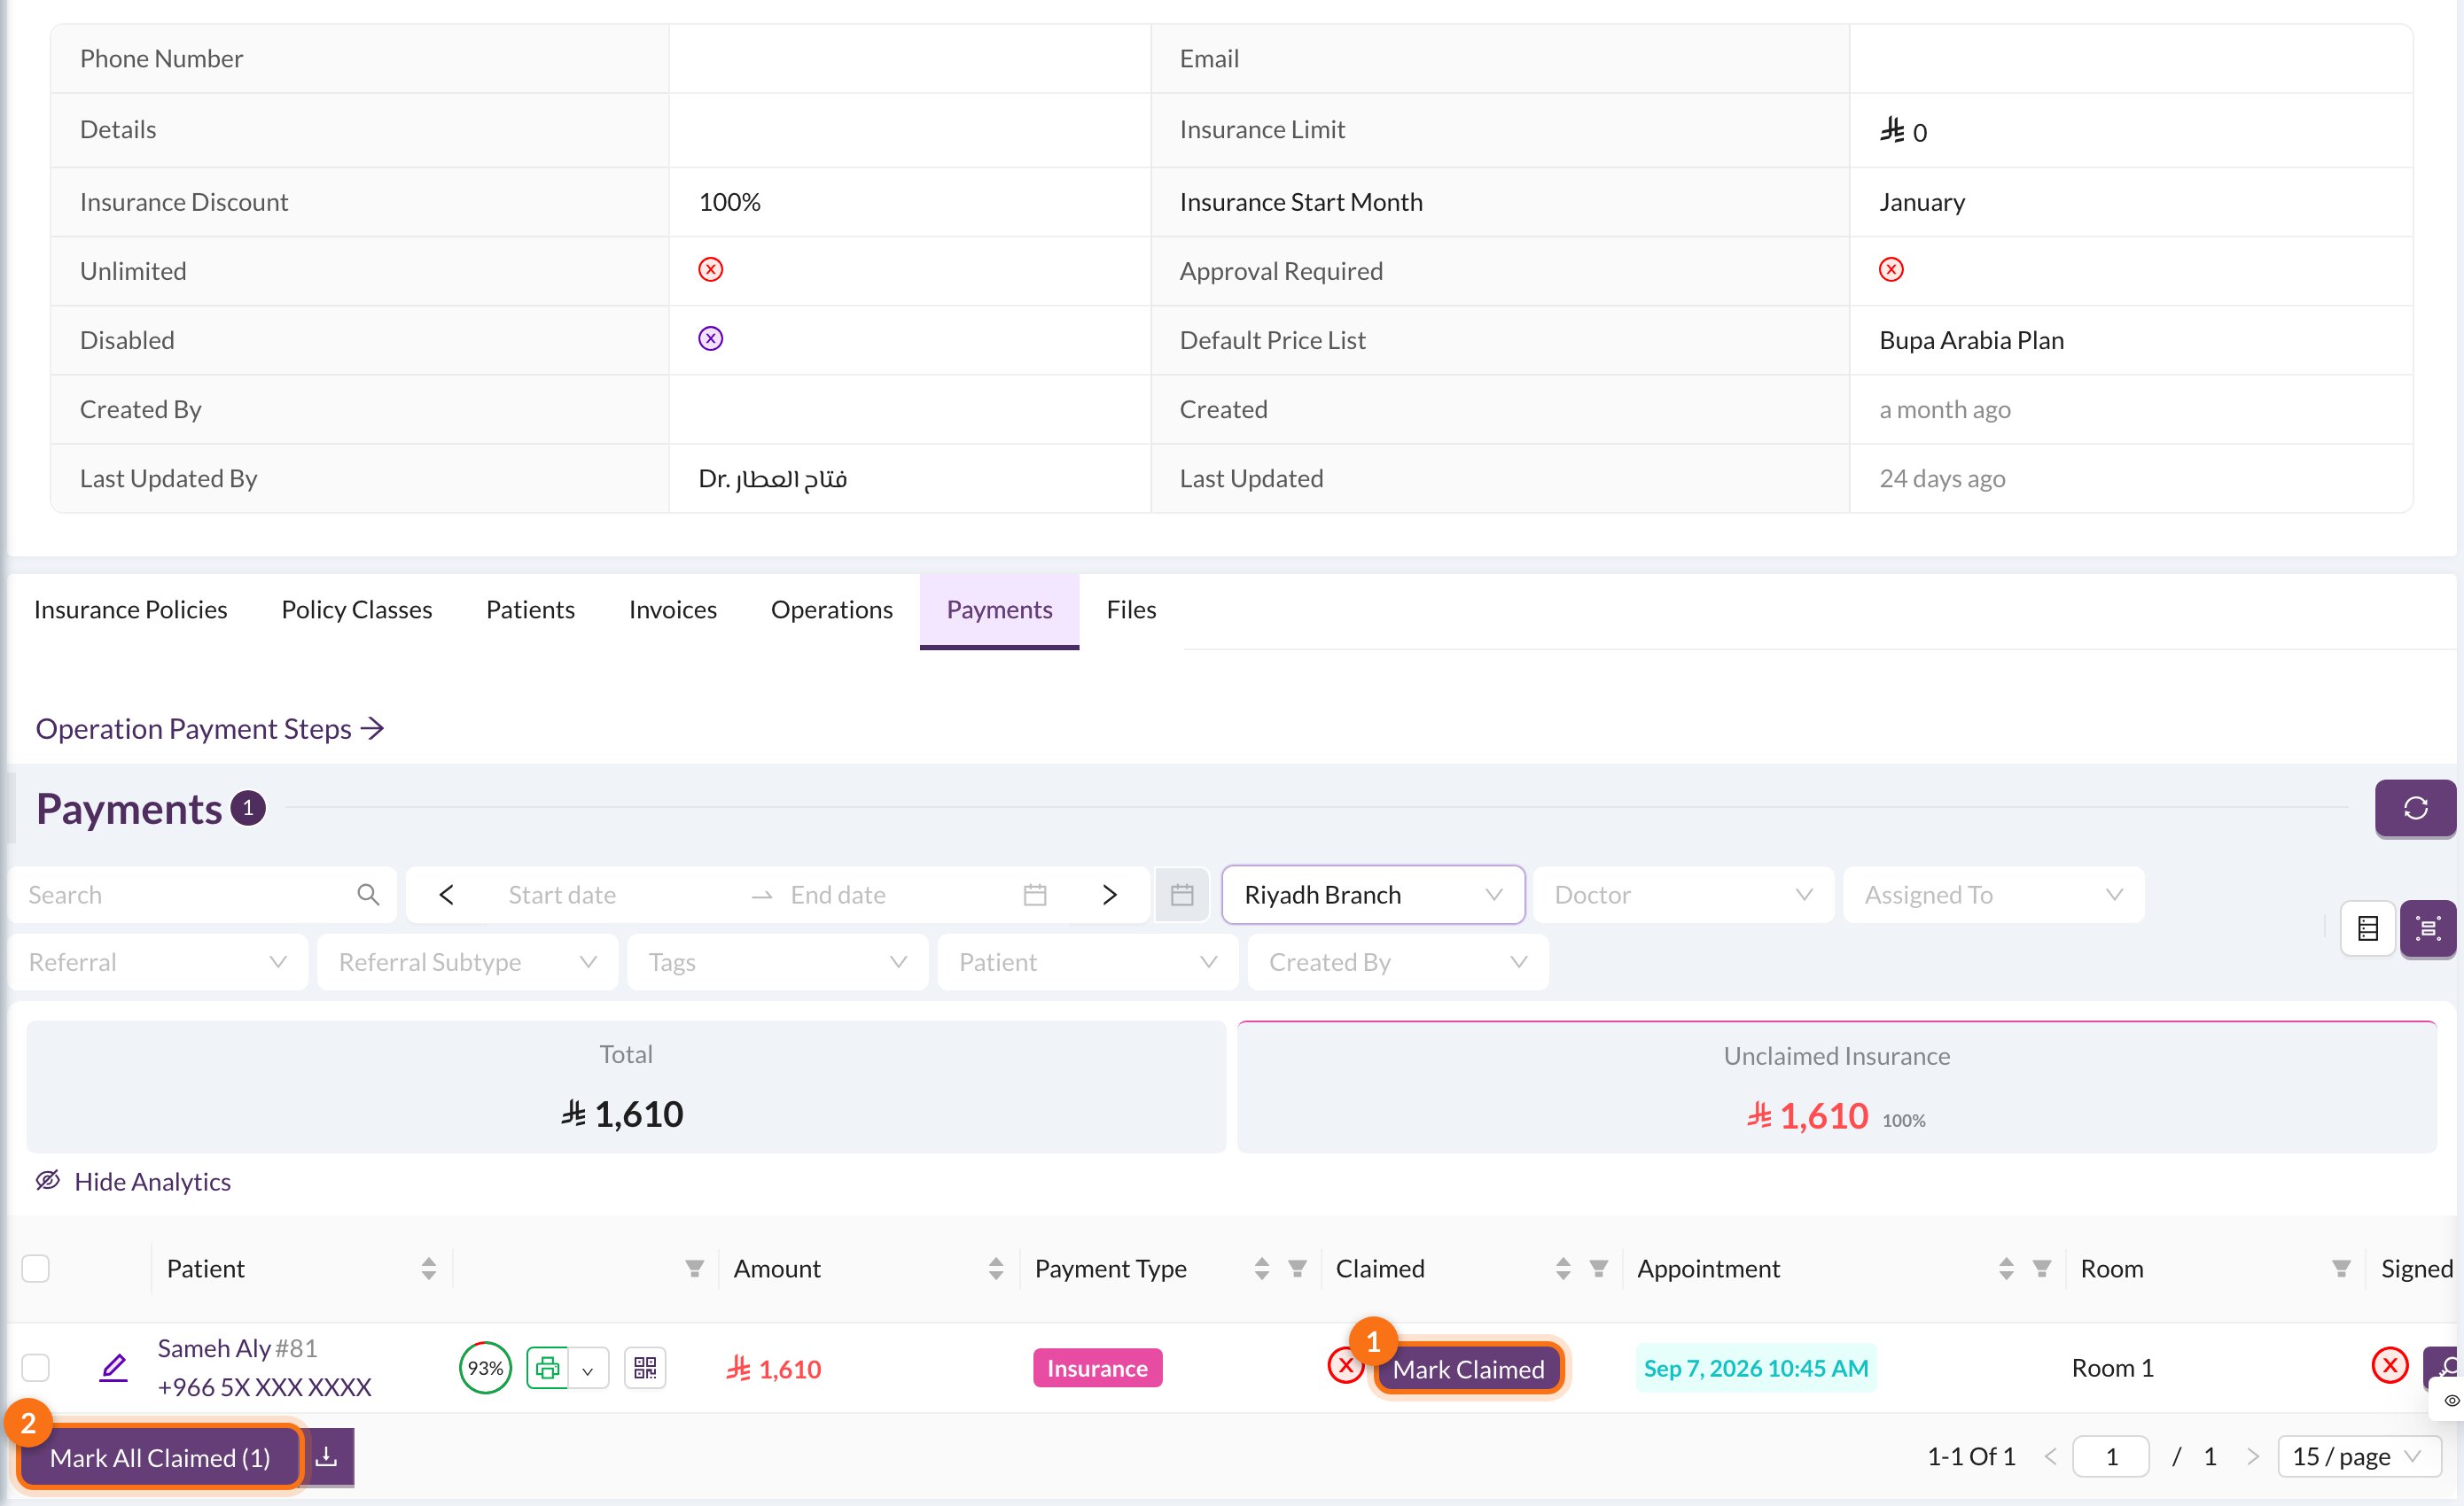Switch to compact table view icon
This screenshot has height=1506, width=2464.
click(2367, 928)
